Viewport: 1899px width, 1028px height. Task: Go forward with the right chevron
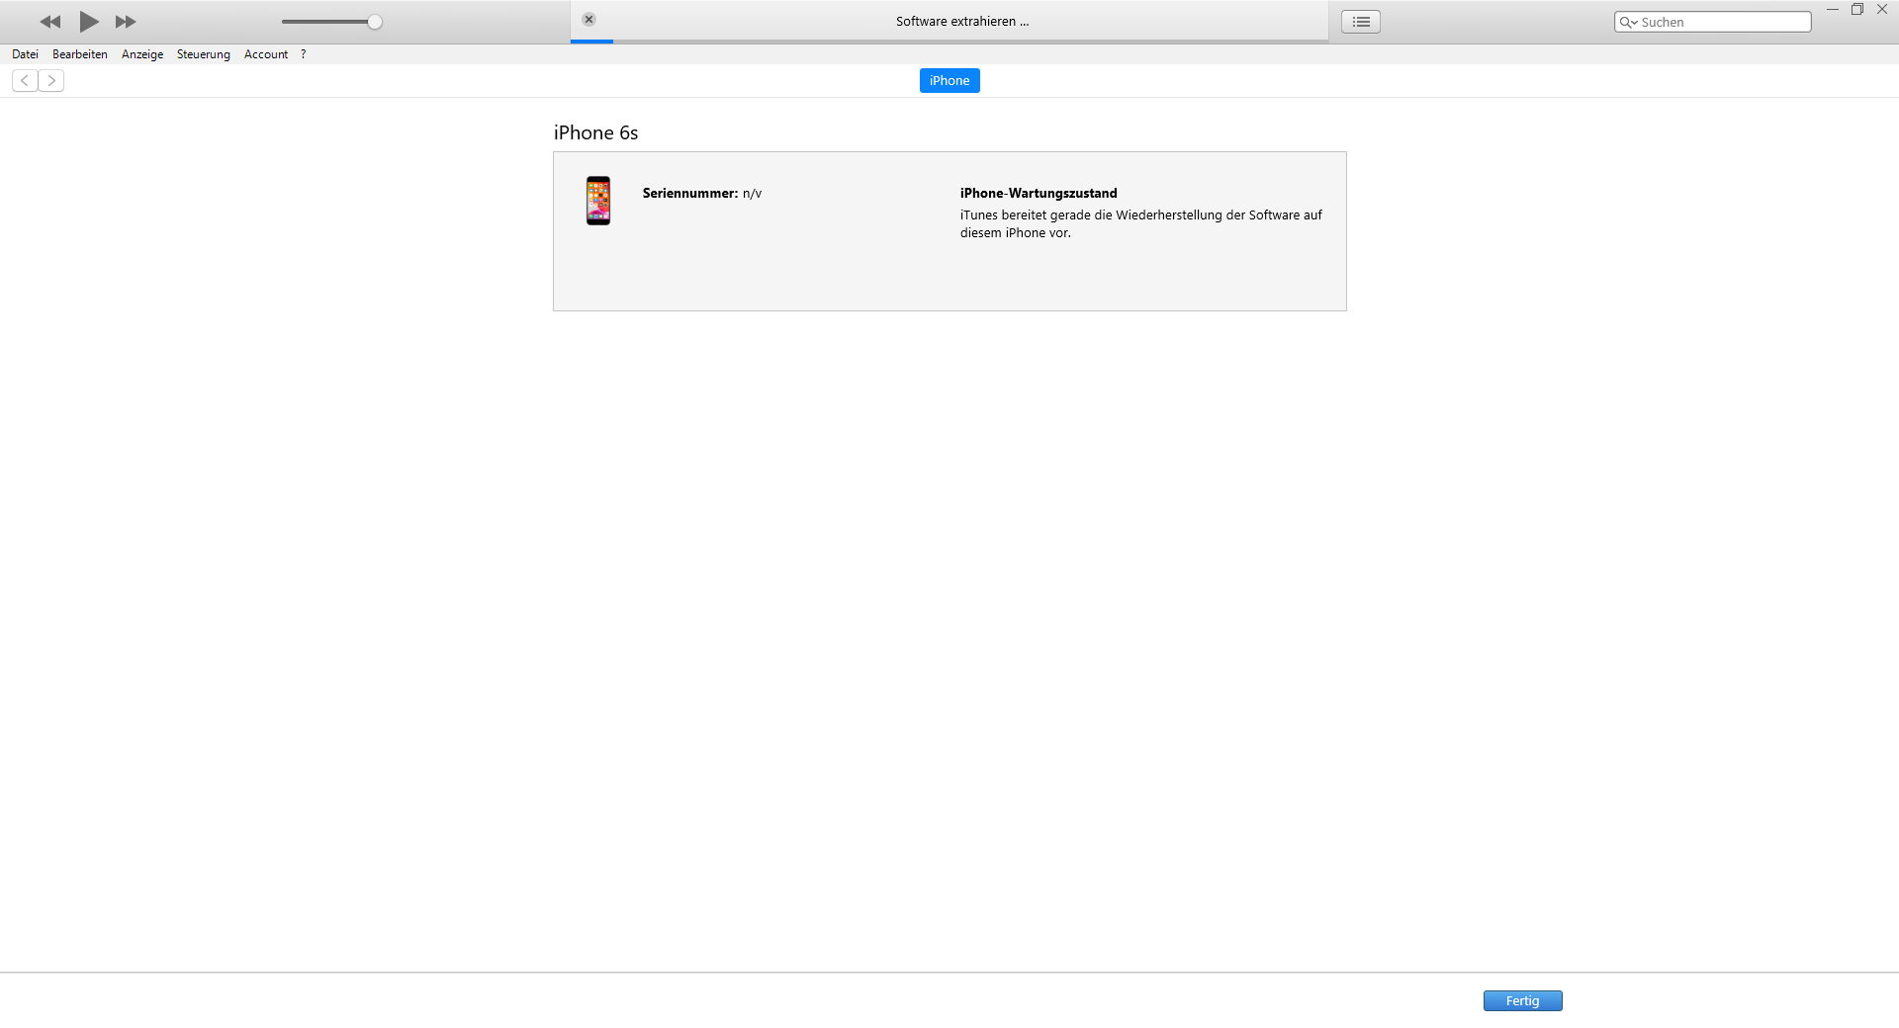click(51, 81)
